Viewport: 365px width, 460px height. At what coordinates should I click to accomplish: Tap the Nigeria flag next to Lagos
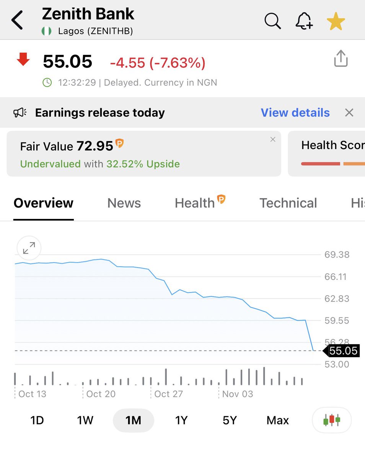(x=47, y=31)
